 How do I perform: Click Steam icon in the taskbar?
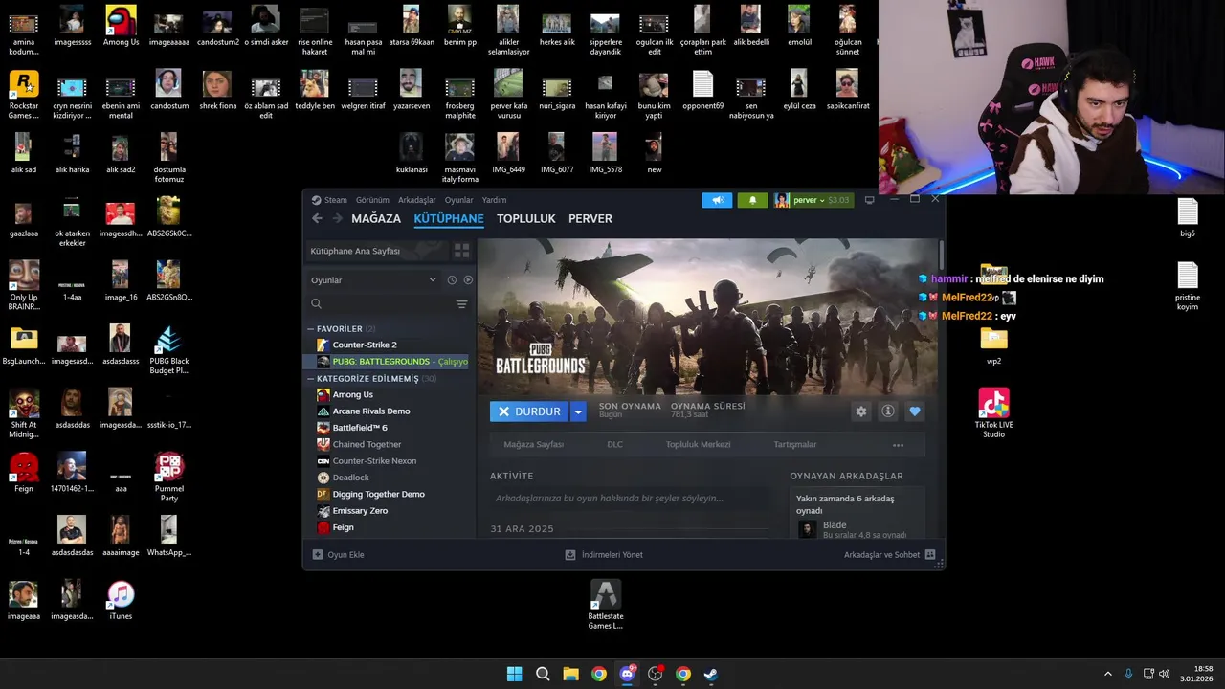711,674
